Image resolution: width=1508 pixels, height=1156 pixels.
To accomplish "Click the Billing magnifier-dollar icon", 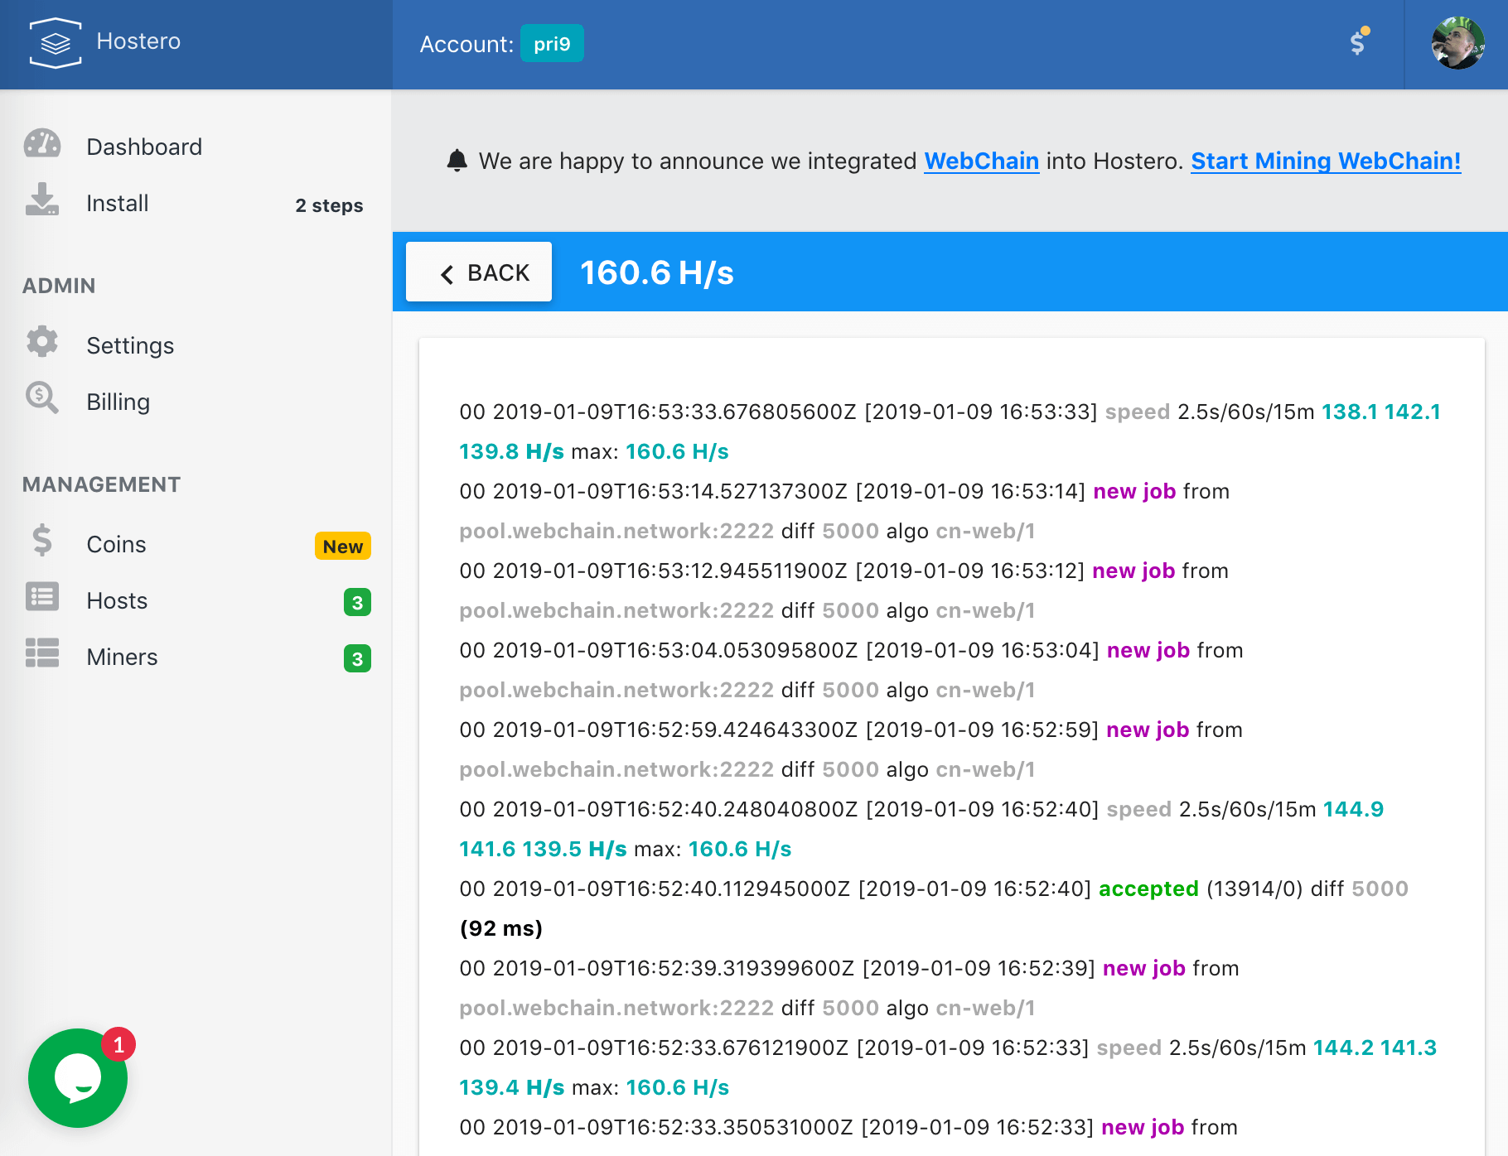I will [x=42, y=398].
